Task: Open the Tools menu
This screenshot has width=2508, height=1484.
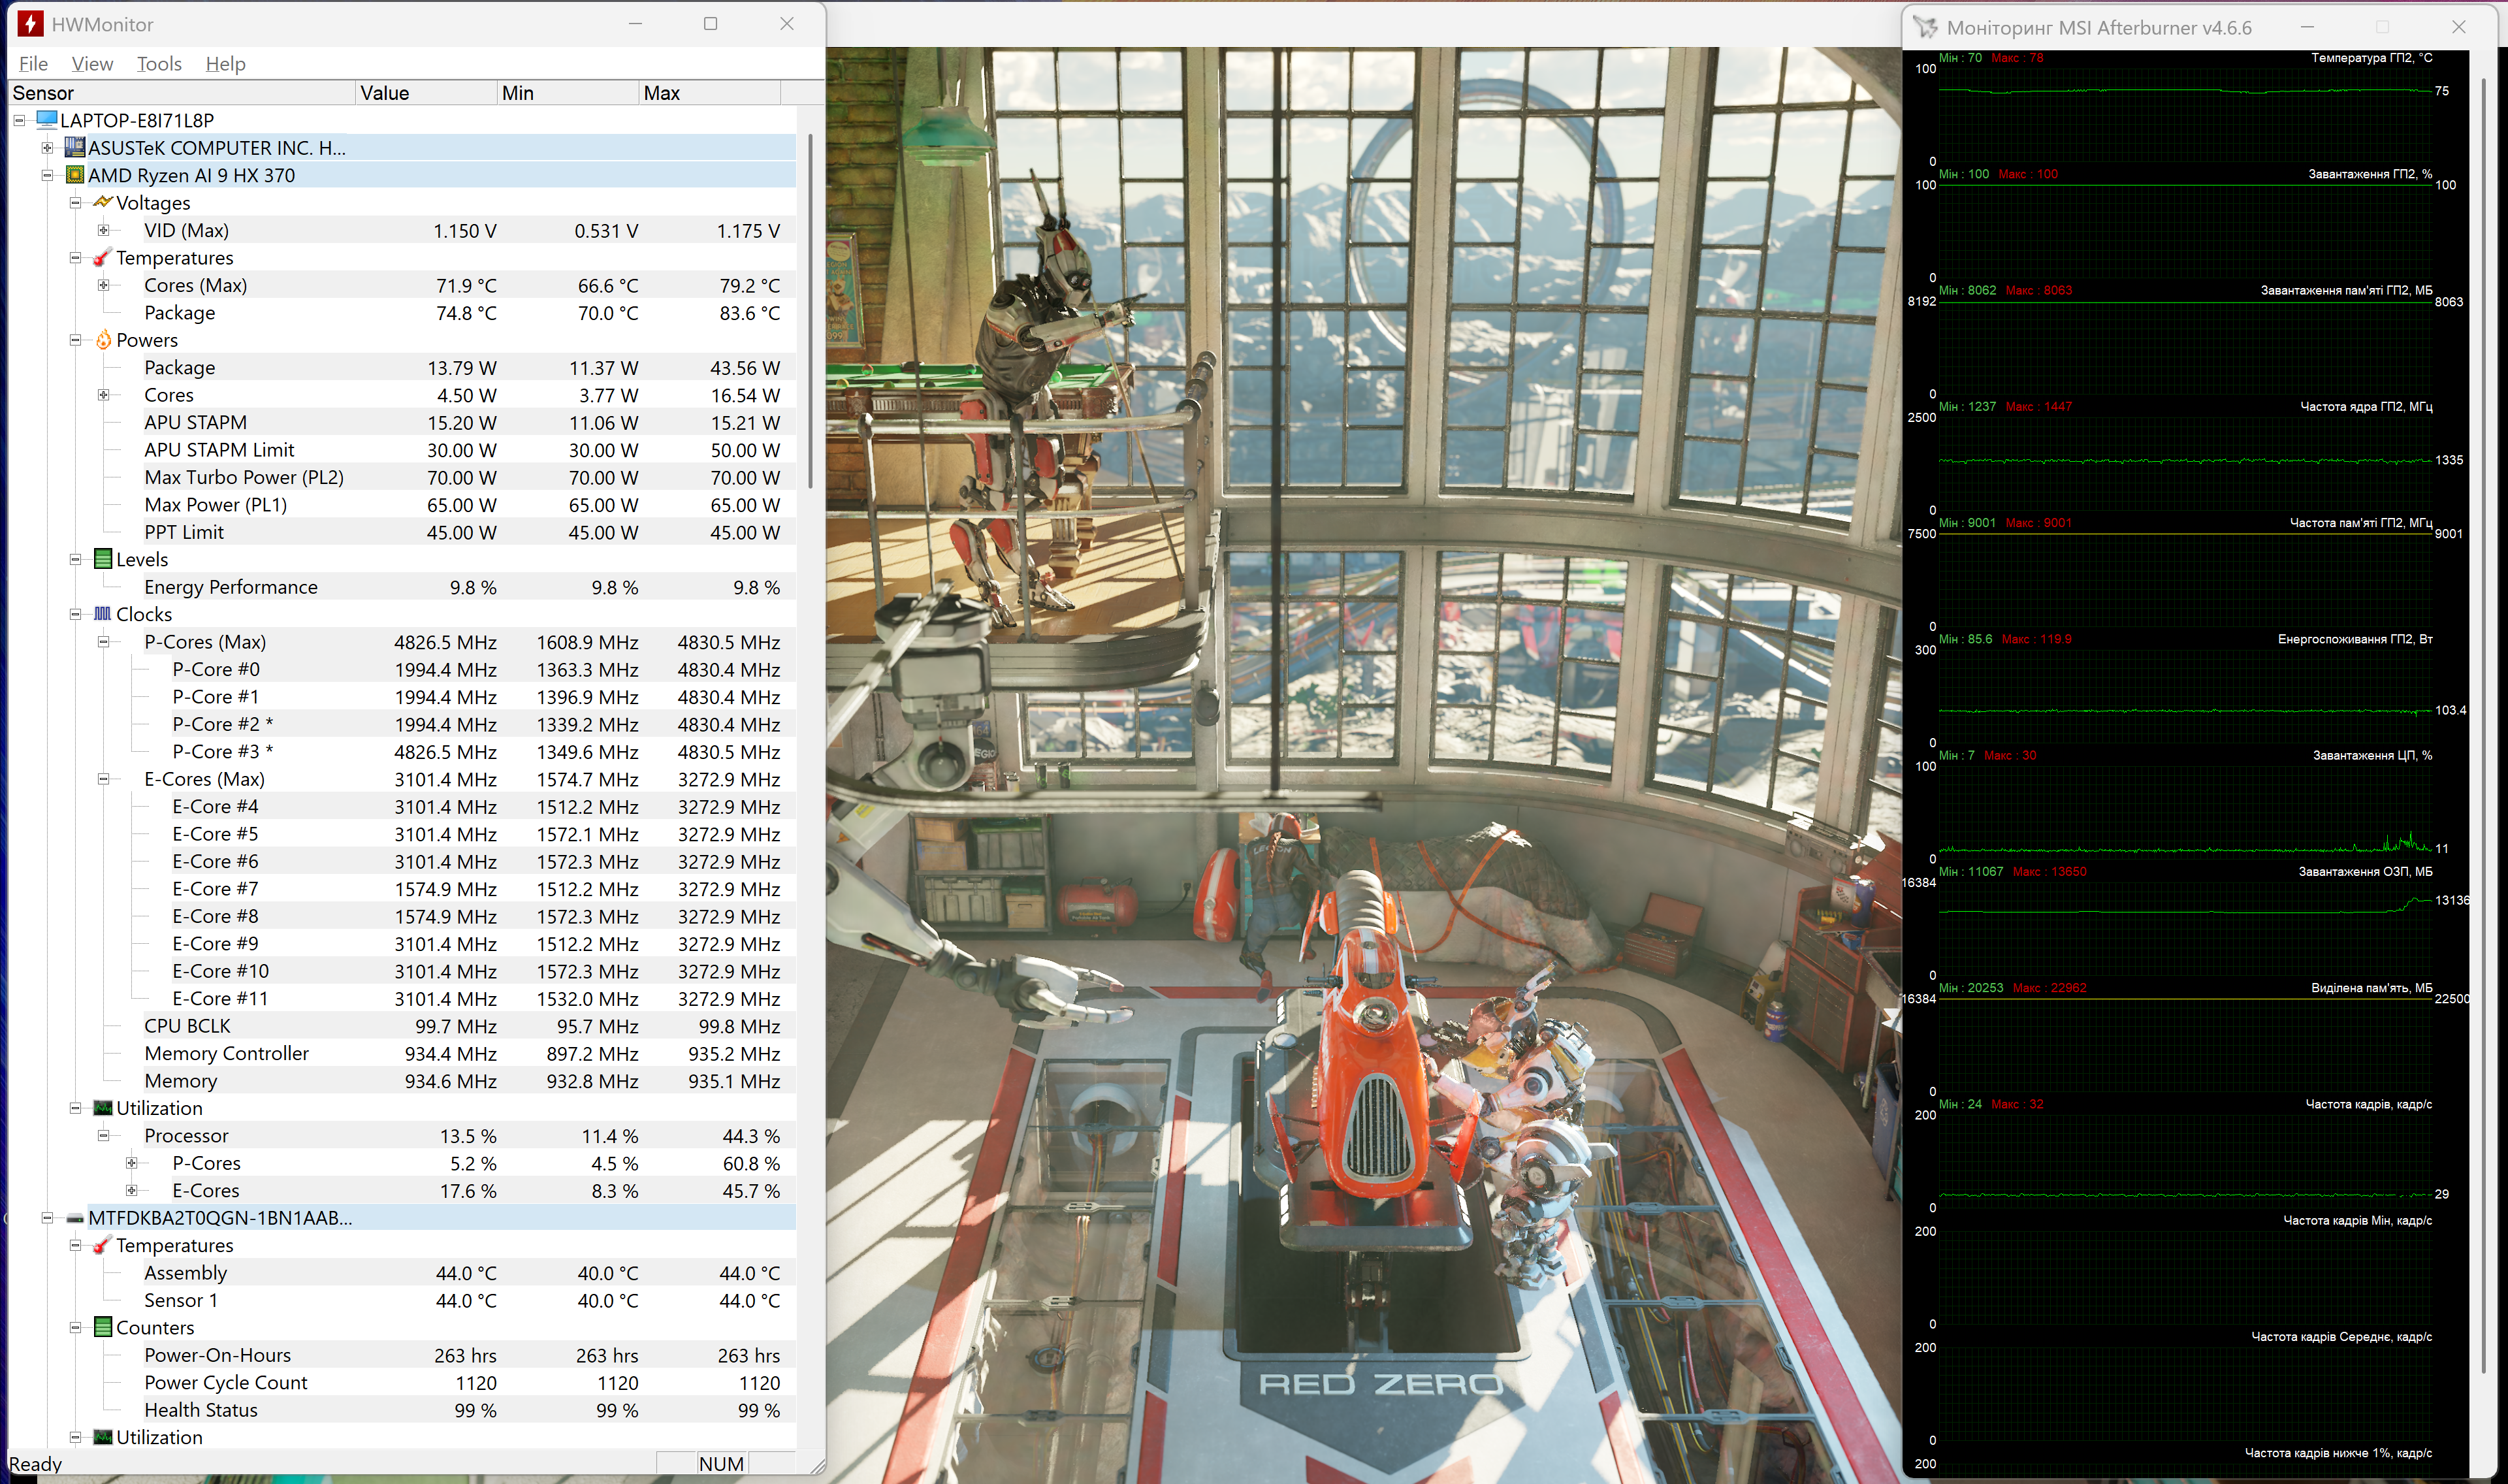Action: (159, 64)
